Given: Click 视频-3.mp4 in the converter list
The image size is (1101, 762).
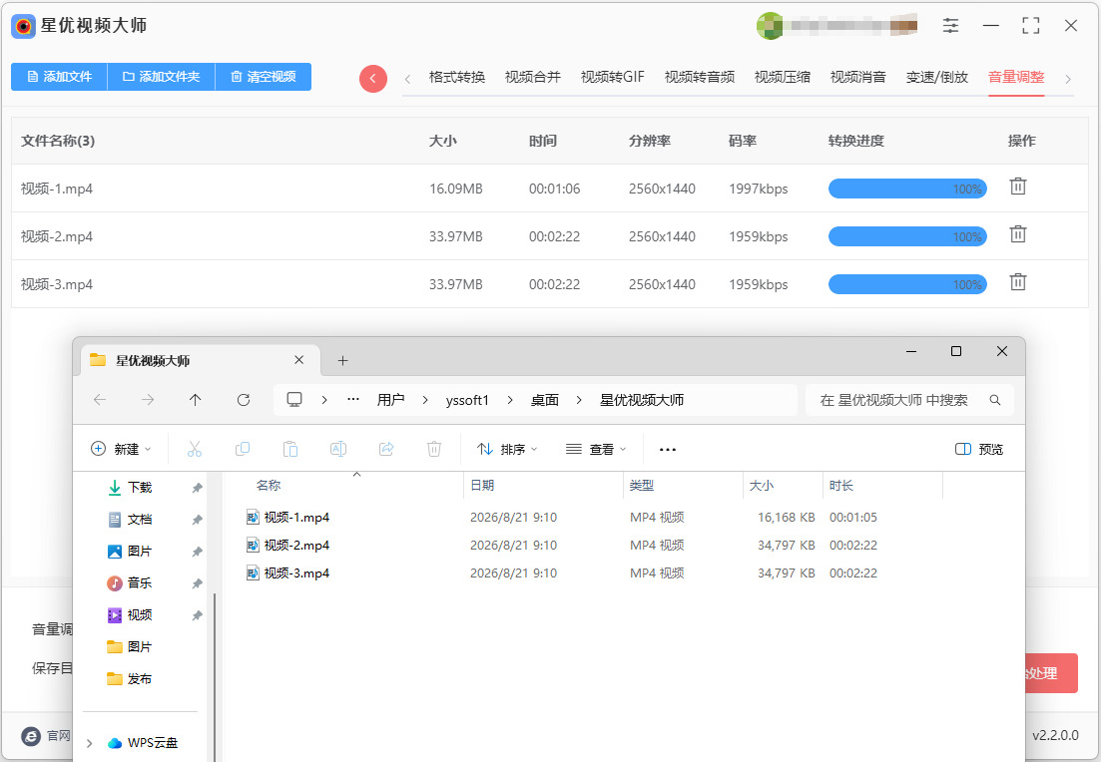Looking at the screenshot, I should [x=57, y=284].
